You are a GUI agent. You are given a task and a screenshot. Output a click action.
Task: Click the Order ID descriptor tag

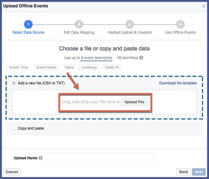[x=112, y=67]
